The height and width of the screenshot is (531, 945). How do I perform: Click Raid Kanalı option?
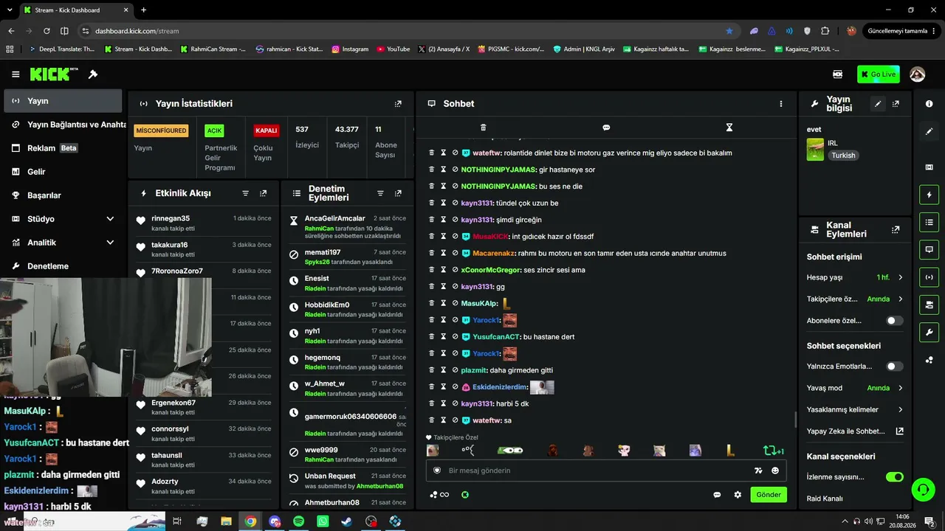click(x=825, y=499)
